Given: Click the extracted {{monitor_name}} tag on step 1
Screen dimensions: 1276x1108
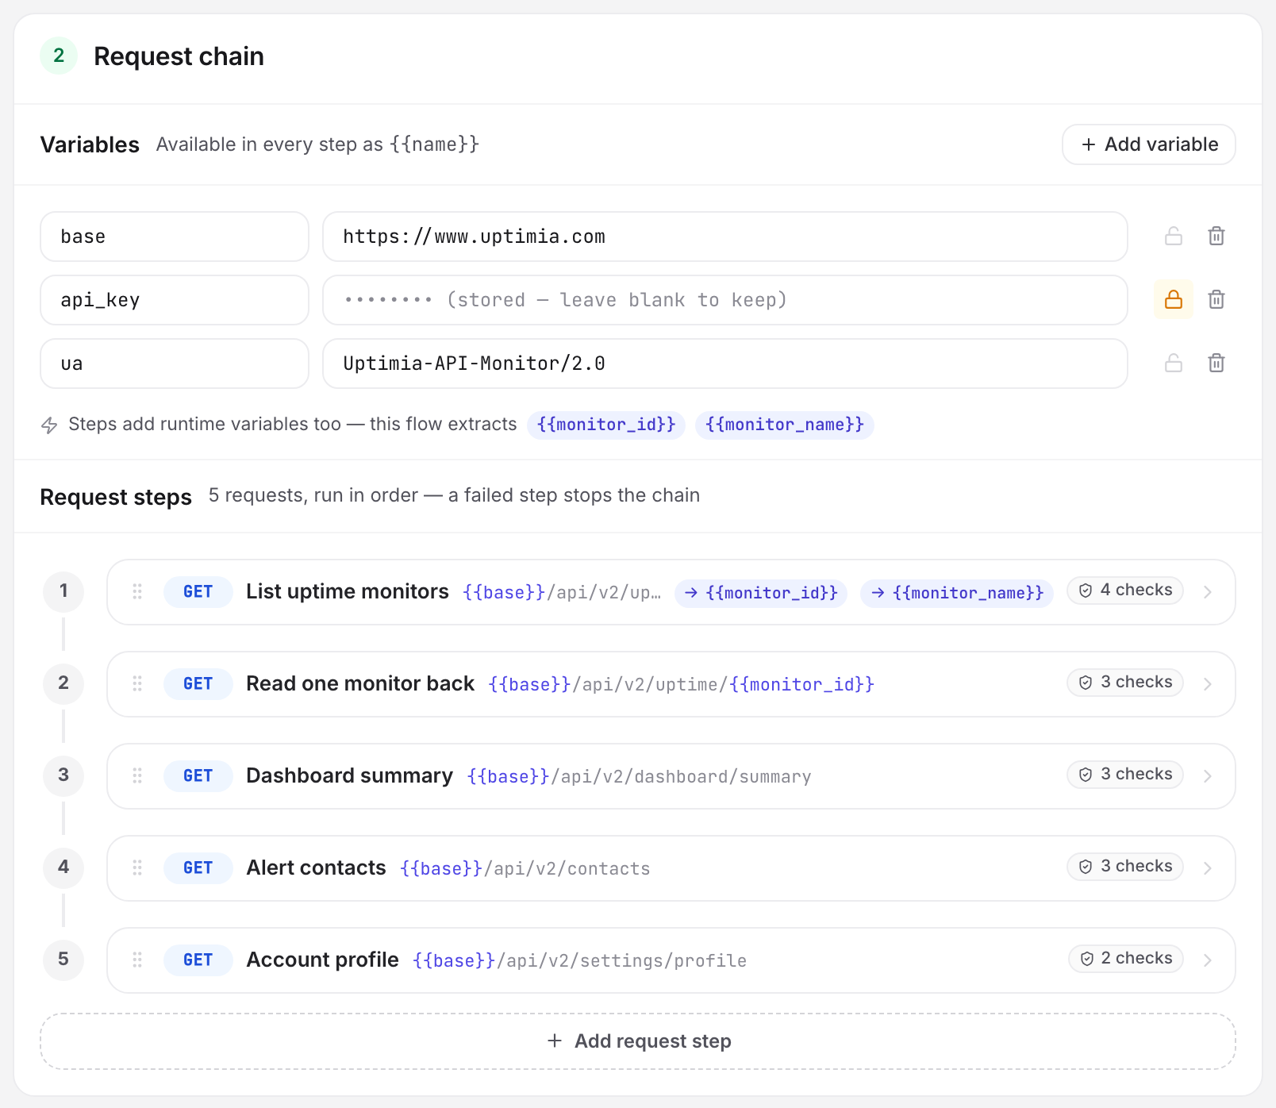Looking at the screenshot, I should tap(957, 593).
